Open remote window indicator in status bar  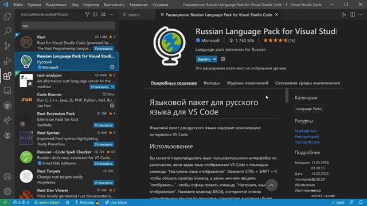[x=5, y=203]
